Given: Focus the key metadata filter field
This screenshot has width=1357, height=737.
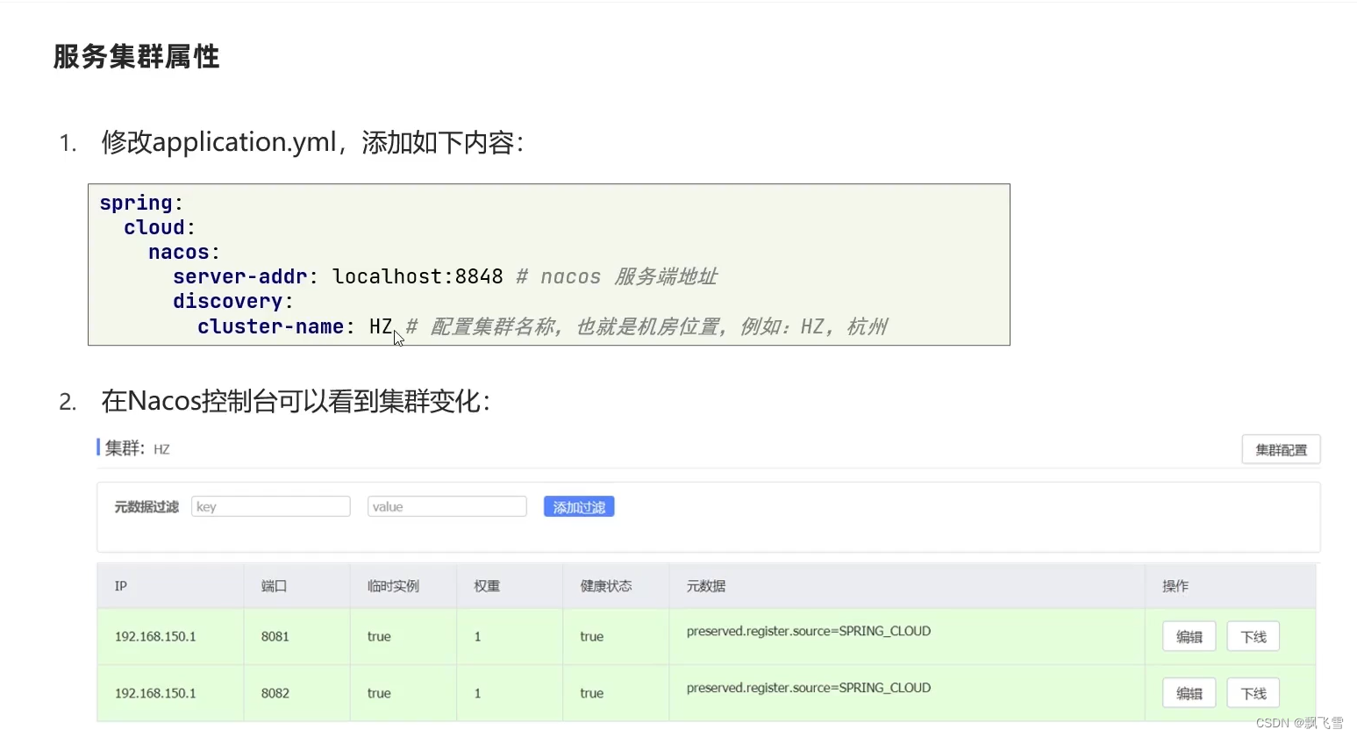Looking at the screenshot, I should click(x=271, y=506).
